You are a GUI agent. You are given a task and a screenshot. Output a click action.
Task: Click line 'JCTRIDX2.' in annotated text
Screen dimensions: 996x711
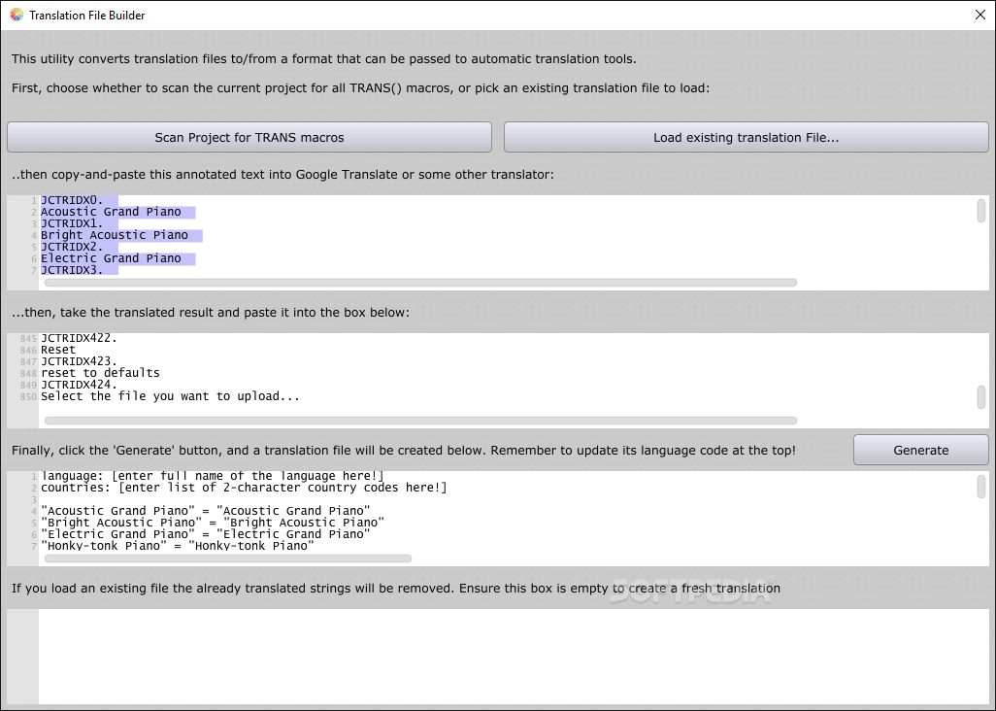[x=72, y=247]
